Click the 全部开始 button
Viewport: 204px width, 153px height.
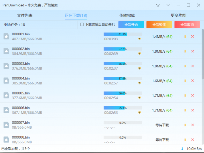(131, 25)
